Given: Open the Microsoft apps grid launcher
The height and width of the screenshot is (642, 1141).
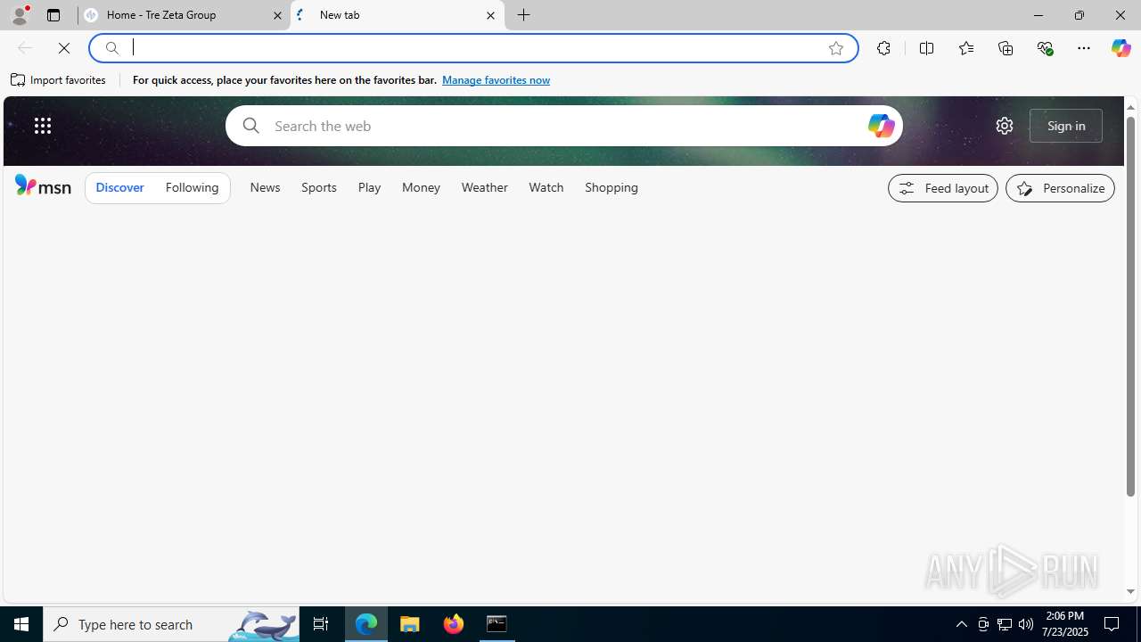Looking at the screenshot, I should coord(43,126).
